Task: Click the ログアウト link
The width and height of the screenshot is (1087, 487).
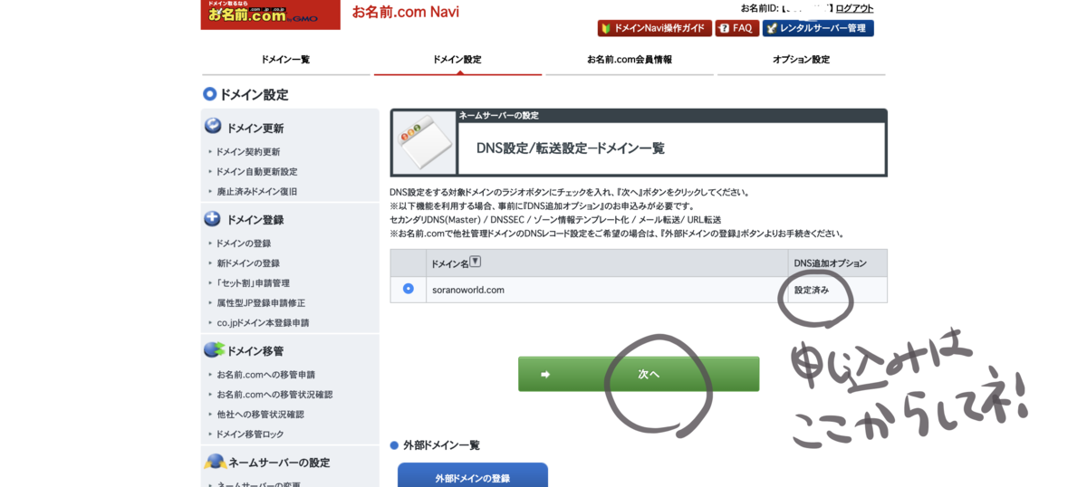Action: pyautogui.click(x=854, y=8)
